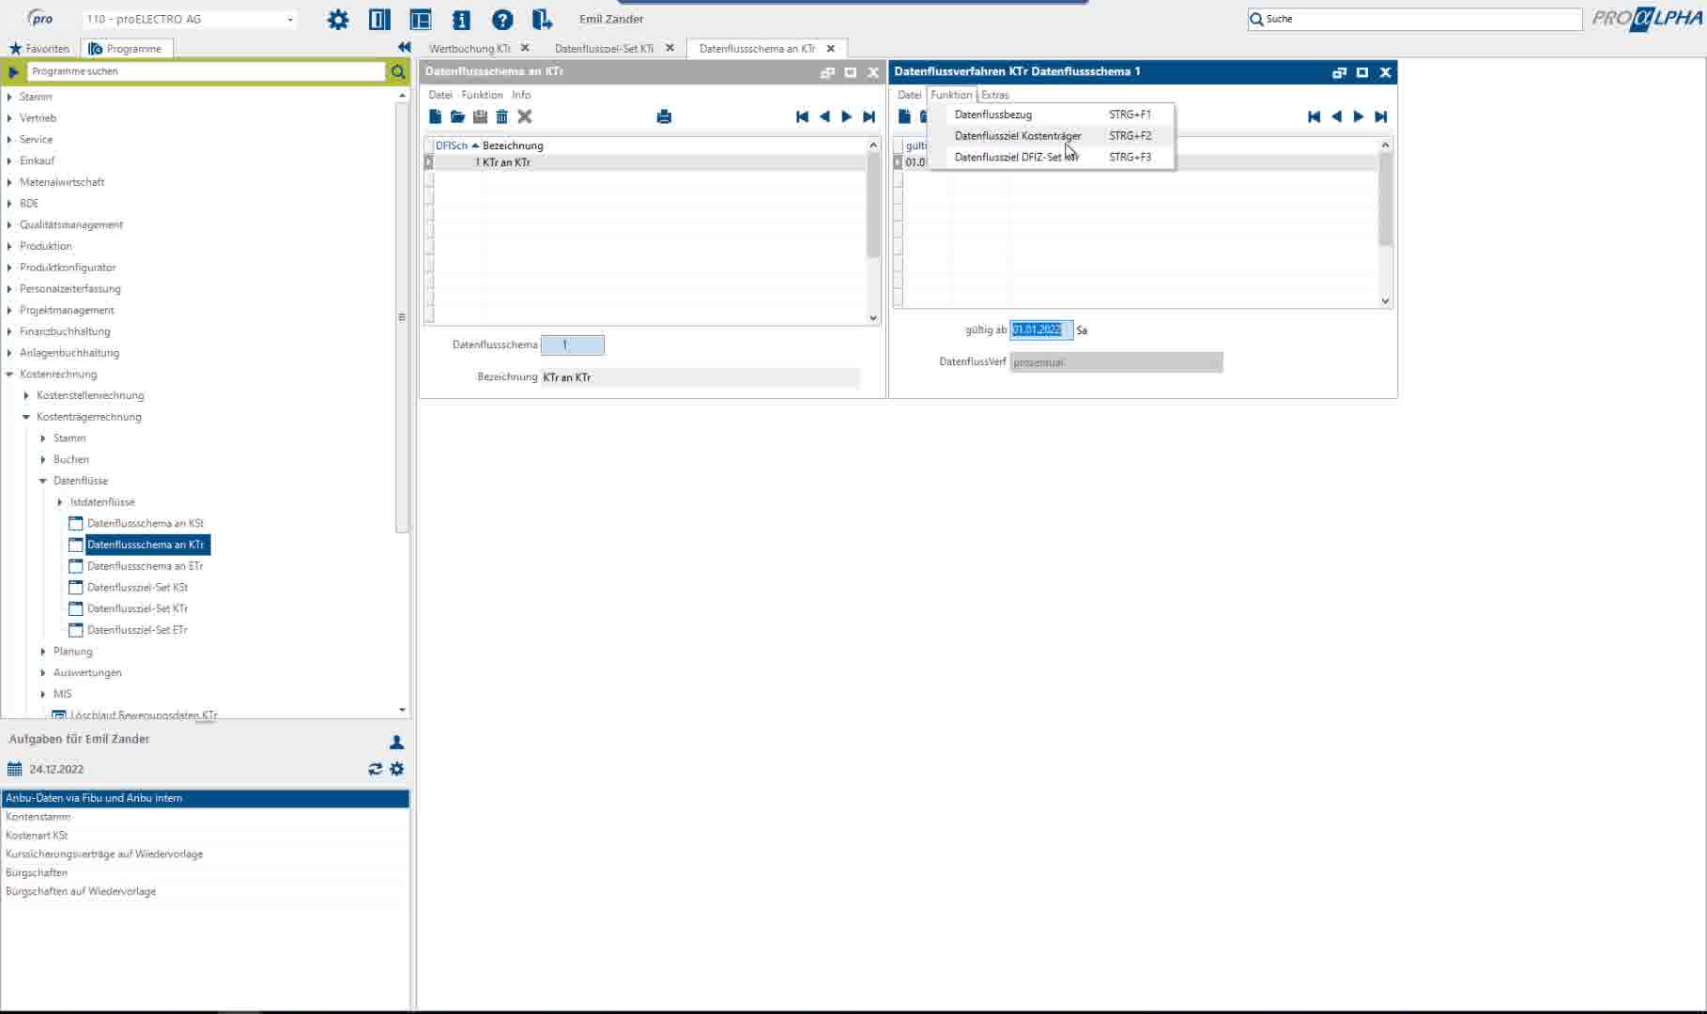Create new record in Datenflussschema an KTr window

point(435,116)
